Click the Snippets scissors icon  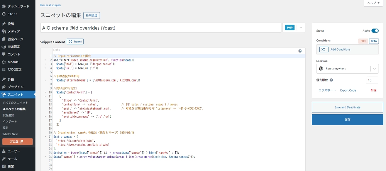(x=4, y=95)
